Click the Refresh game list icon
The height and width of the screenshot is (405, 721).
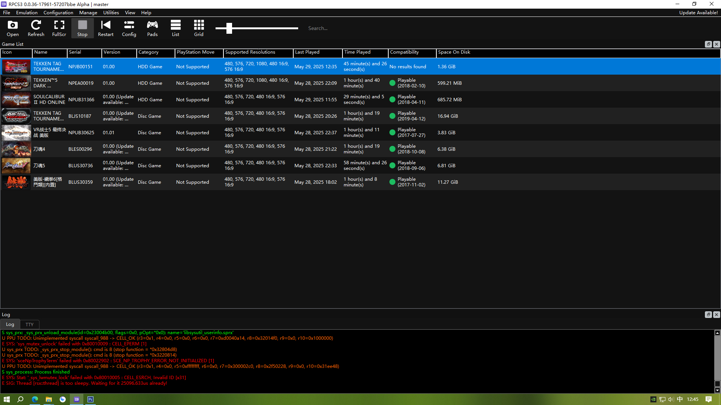(36, 28)
